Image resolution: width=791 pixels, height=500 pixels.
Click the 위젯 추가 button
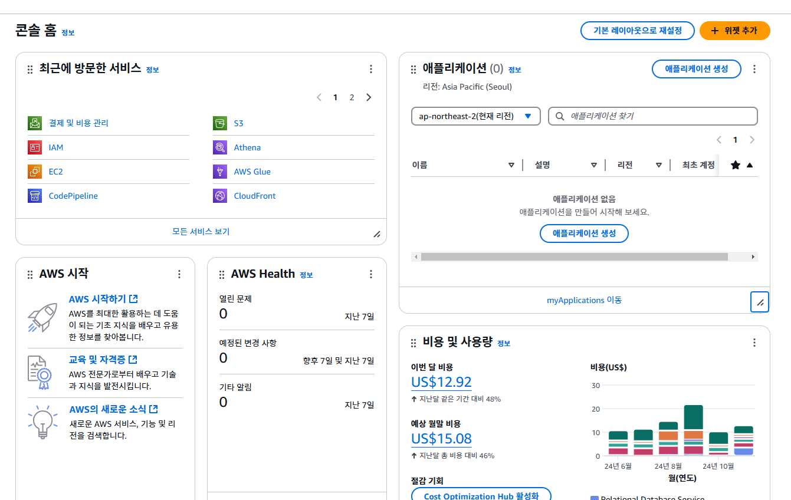[x=734, y=31]
